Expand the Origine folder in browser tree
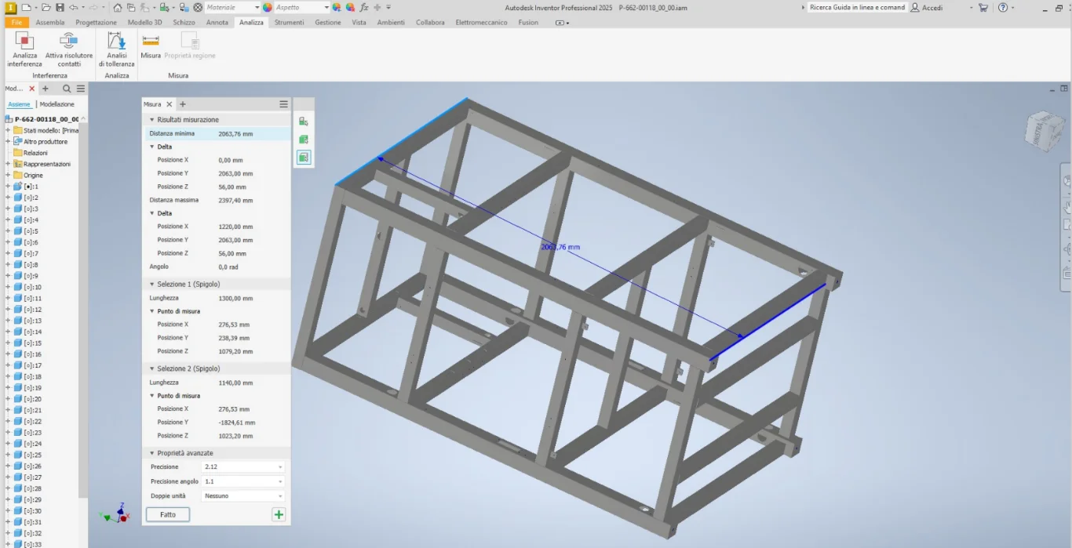 pyautogui.click(x=8, y=176)
